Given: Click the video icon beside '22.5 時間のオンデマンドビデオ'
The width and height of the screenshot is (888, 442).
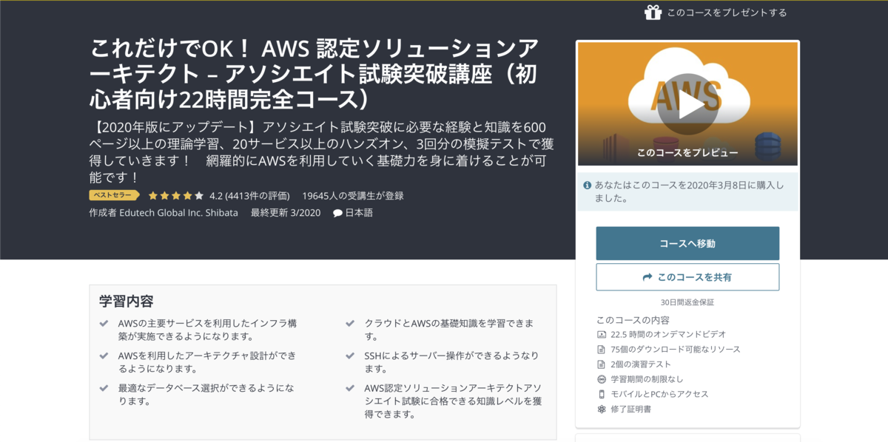Looking at the screenshot, I should coord(602,334).
